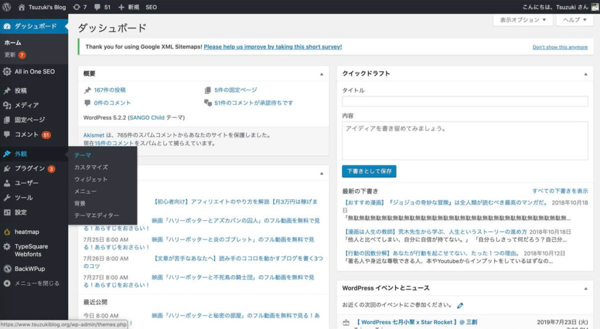
Task: Collapse the 概要 panel
Action: pyautogui.click(x=322, y=74)
